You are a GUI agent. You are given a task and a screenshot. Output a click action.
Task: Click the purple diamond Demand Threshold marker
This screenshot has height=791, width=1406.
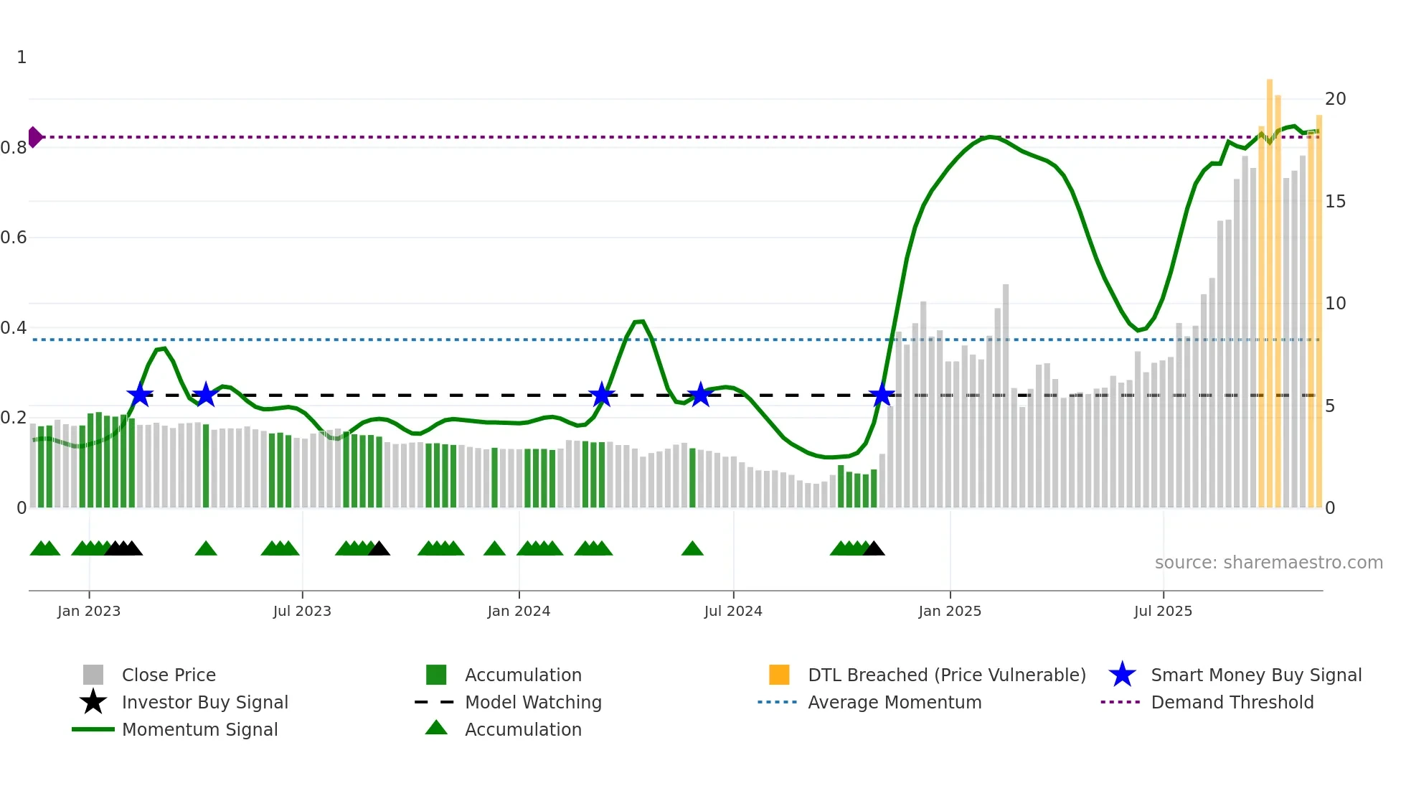click(x=34, y=136)
